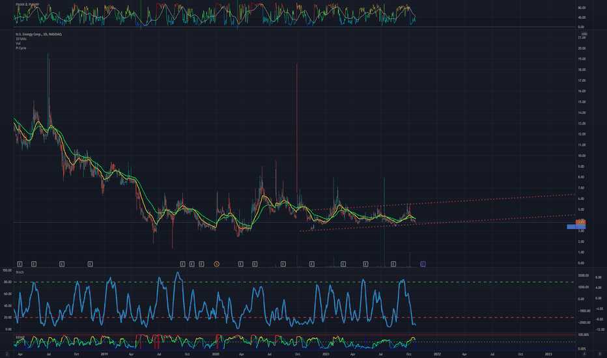The image size is (607, 358).
Task: Toggle the A auto-scale button
Action: [585, 353]
